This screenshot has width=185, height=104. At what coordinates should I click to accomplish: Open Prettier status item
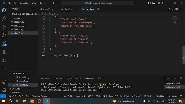(x=172, y=96)
